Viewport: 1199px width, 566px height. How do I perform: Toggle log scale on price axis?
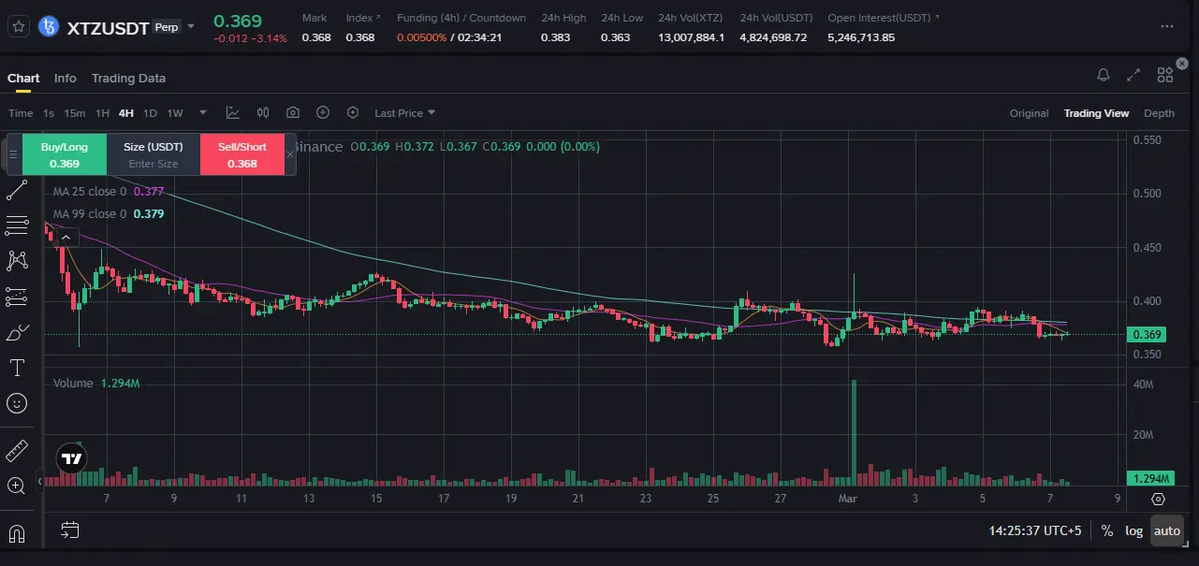tap(1133, 530)
